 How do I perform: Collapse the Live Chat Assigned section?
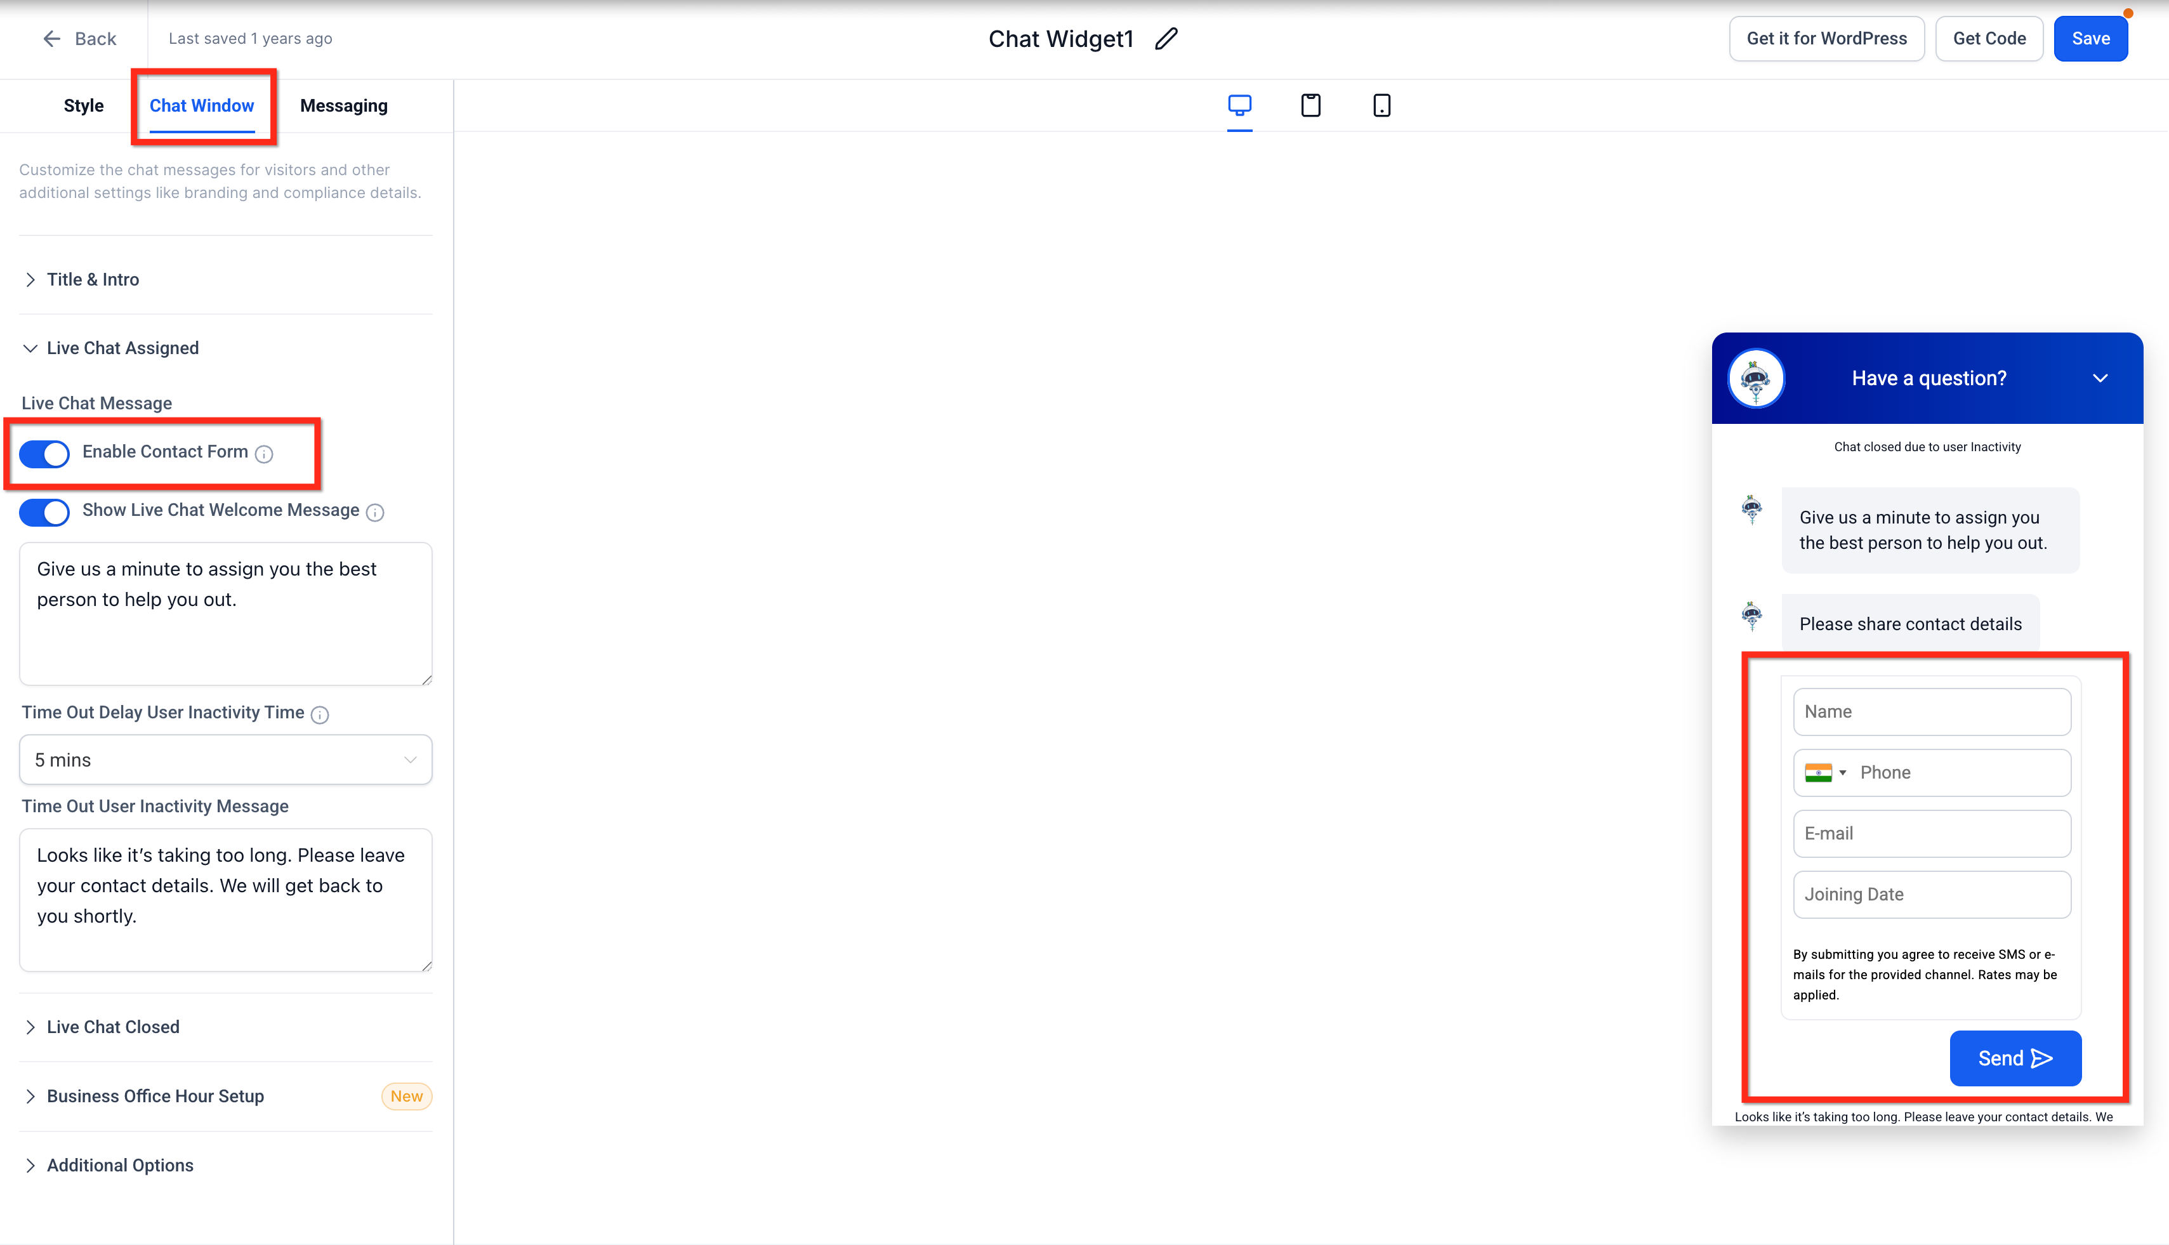pyautogui.click(x=122, y=348)
